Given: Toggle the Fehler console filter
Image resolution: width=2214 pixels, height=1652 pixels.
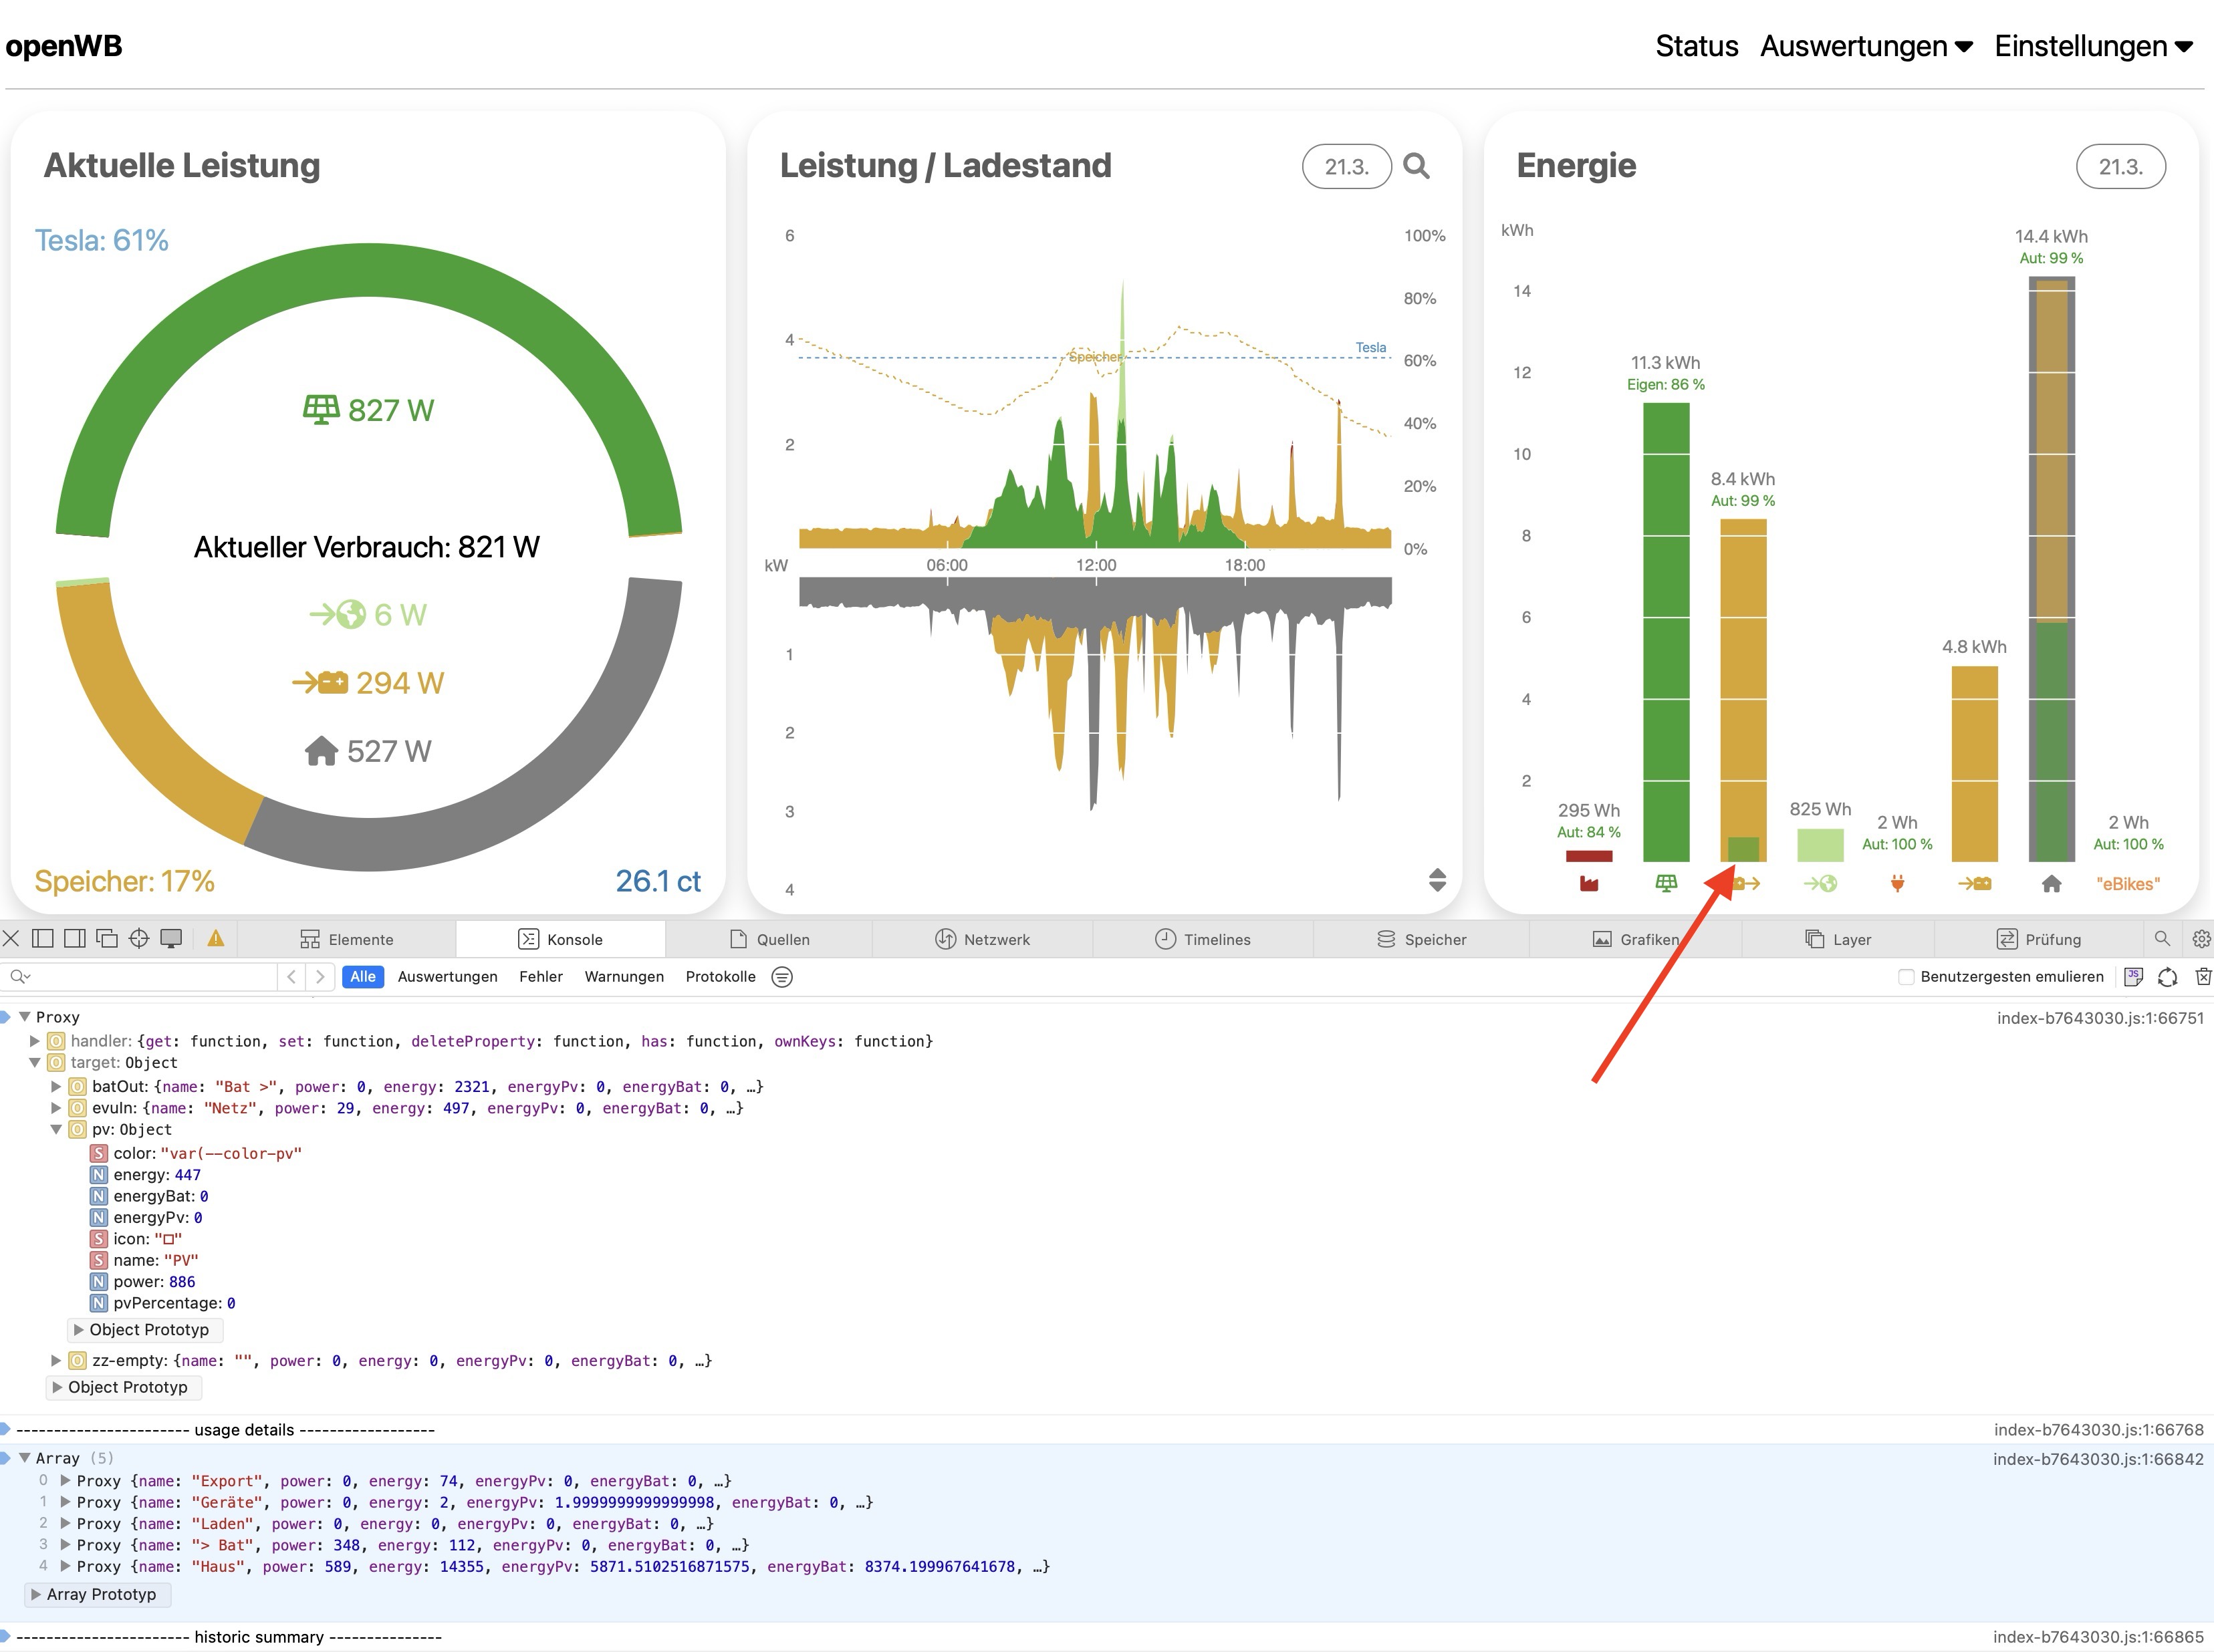Looking at the screenshot, I should 540,976.
